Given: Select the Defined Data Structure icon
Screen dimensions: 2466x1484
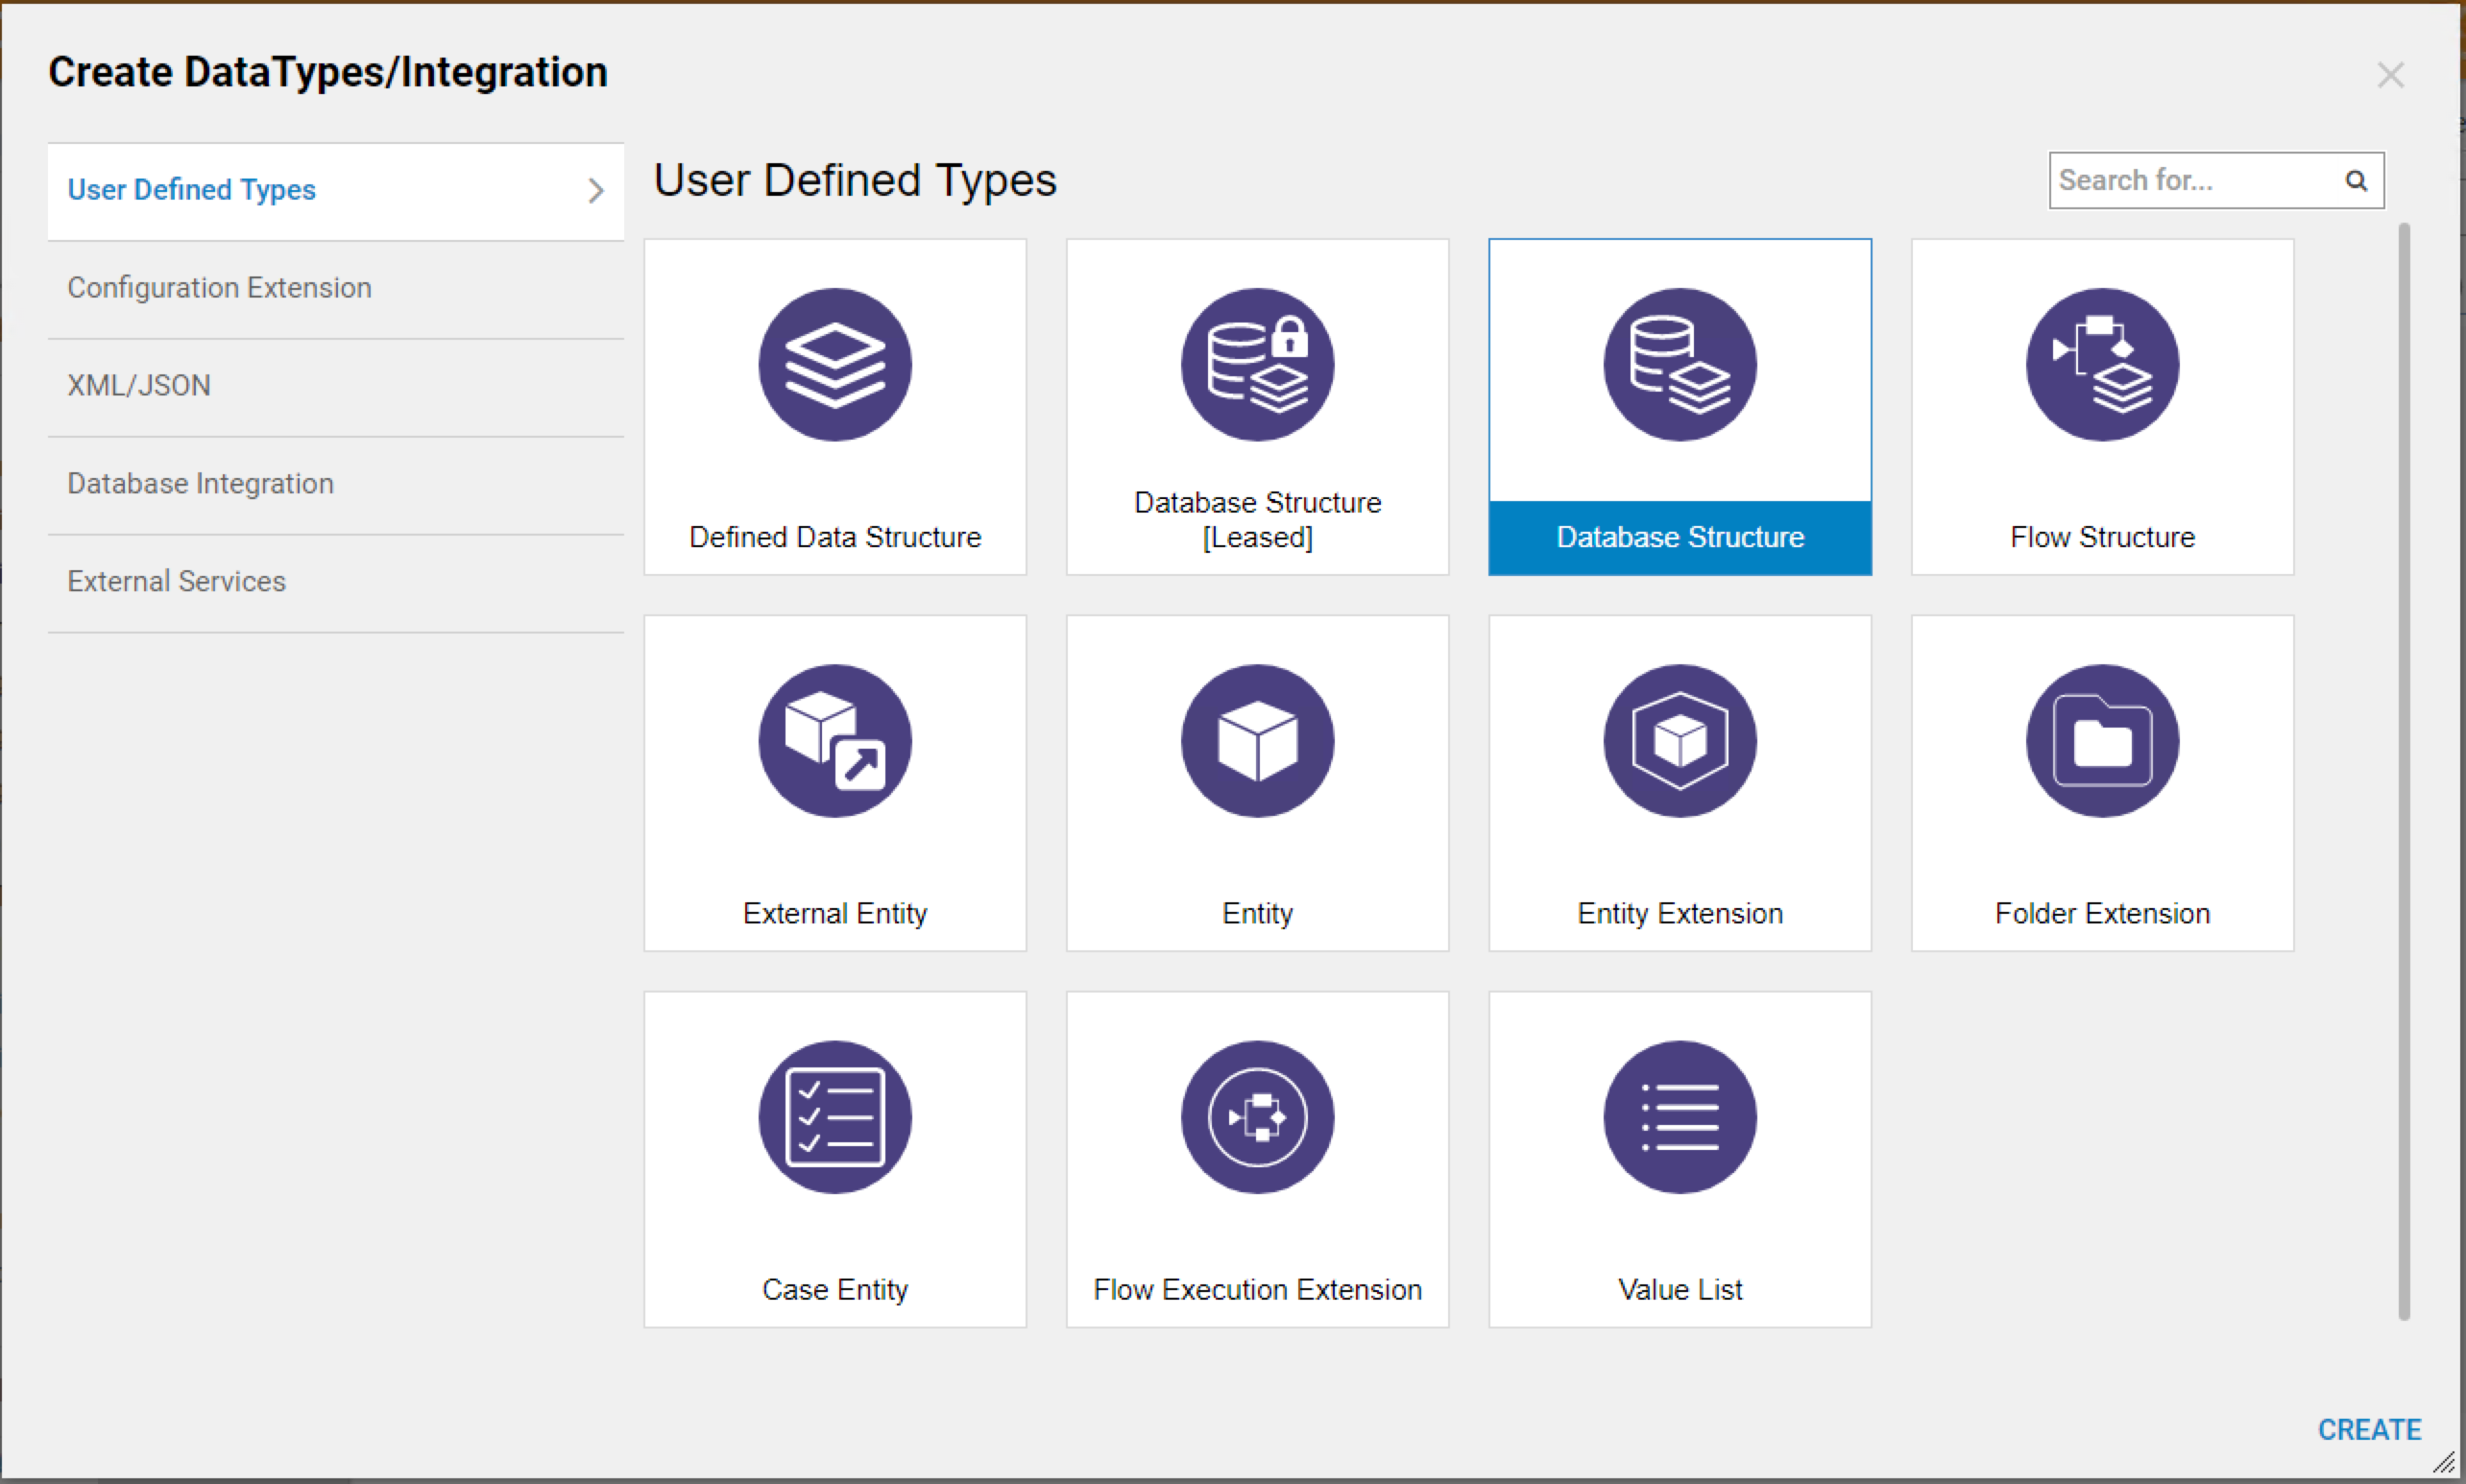Looking at the screenshot, I should pyautogui.click(x=835, y=365).
